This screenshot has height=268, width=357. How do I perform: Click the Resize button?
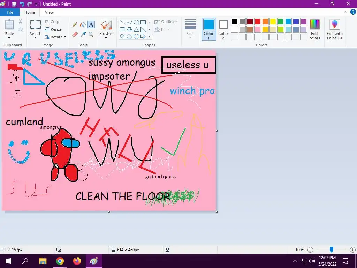53,29
